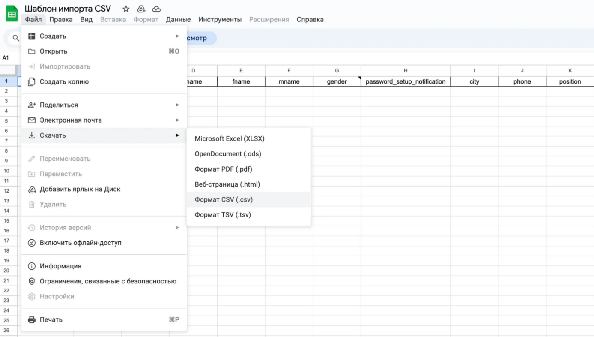
Task: Open the Данные menu in menu bar
Action: coord(178,20)
